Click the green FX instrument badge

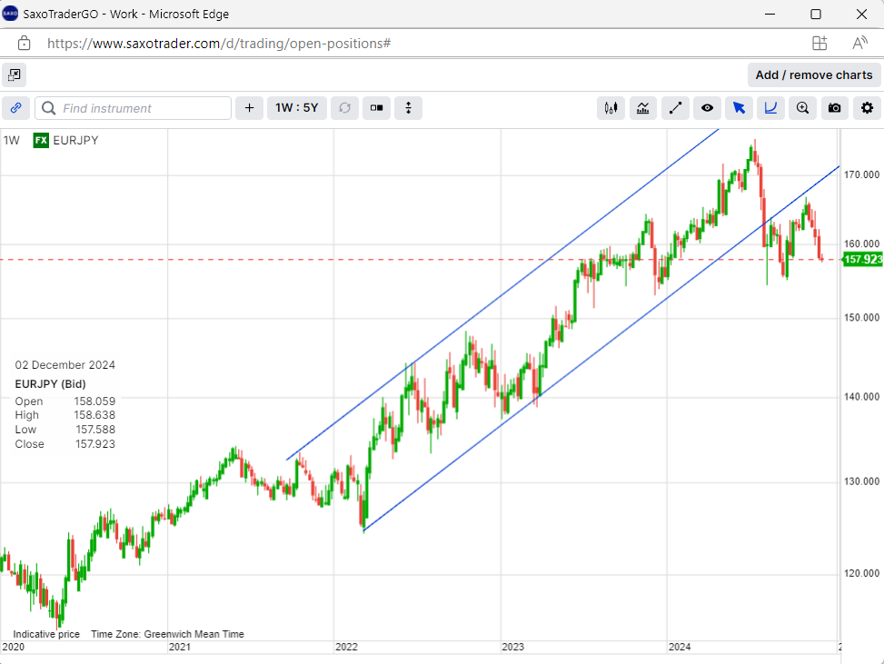(41, 141)
